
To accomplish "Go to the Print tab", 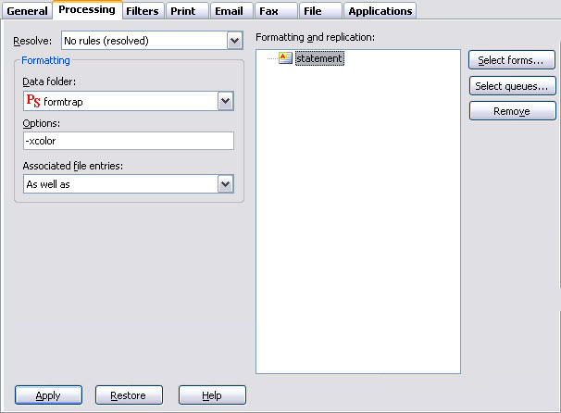I will point(182,11).
